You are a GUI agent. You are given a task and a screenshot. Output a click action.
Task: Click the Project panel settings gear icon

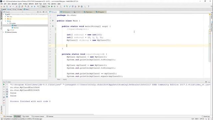point(44,12)
